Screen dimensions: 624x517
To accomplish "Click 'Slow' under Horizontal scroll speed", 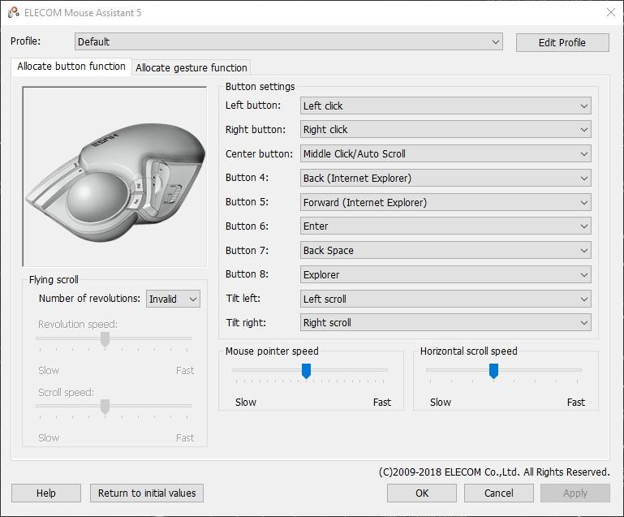I will (x=441, y=403).
